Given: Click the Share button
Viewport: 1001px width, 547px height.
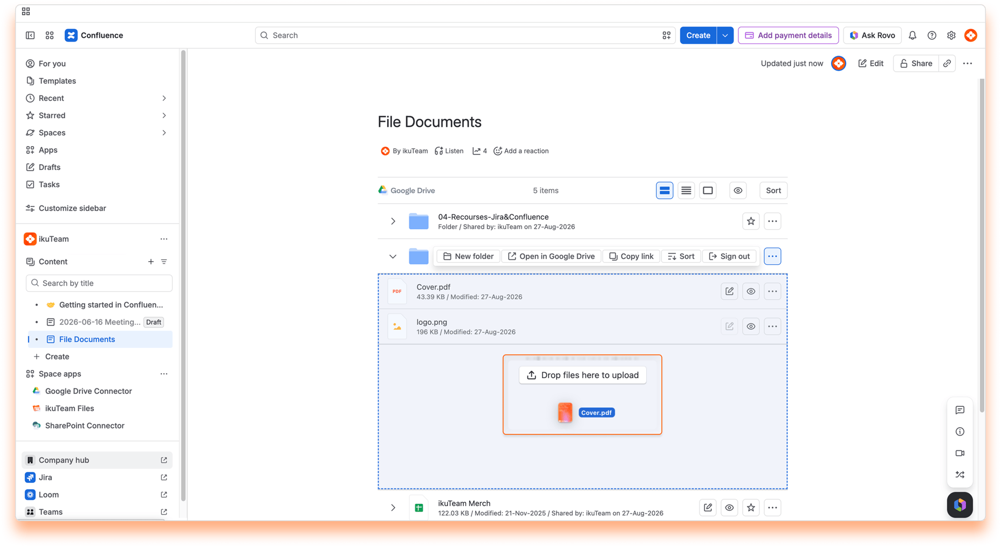Looking at the screenshot, I should (916, 63).
